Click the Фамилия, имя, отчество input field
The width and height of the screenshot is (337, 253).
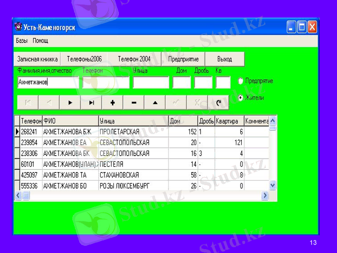(48, 83)
